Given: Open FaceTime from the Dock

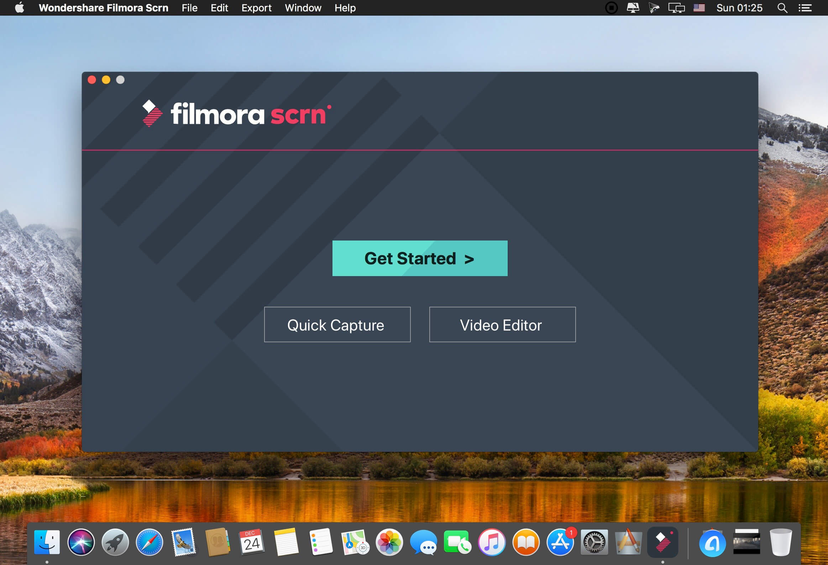Looking at the screenshot, I should point(457,542).
